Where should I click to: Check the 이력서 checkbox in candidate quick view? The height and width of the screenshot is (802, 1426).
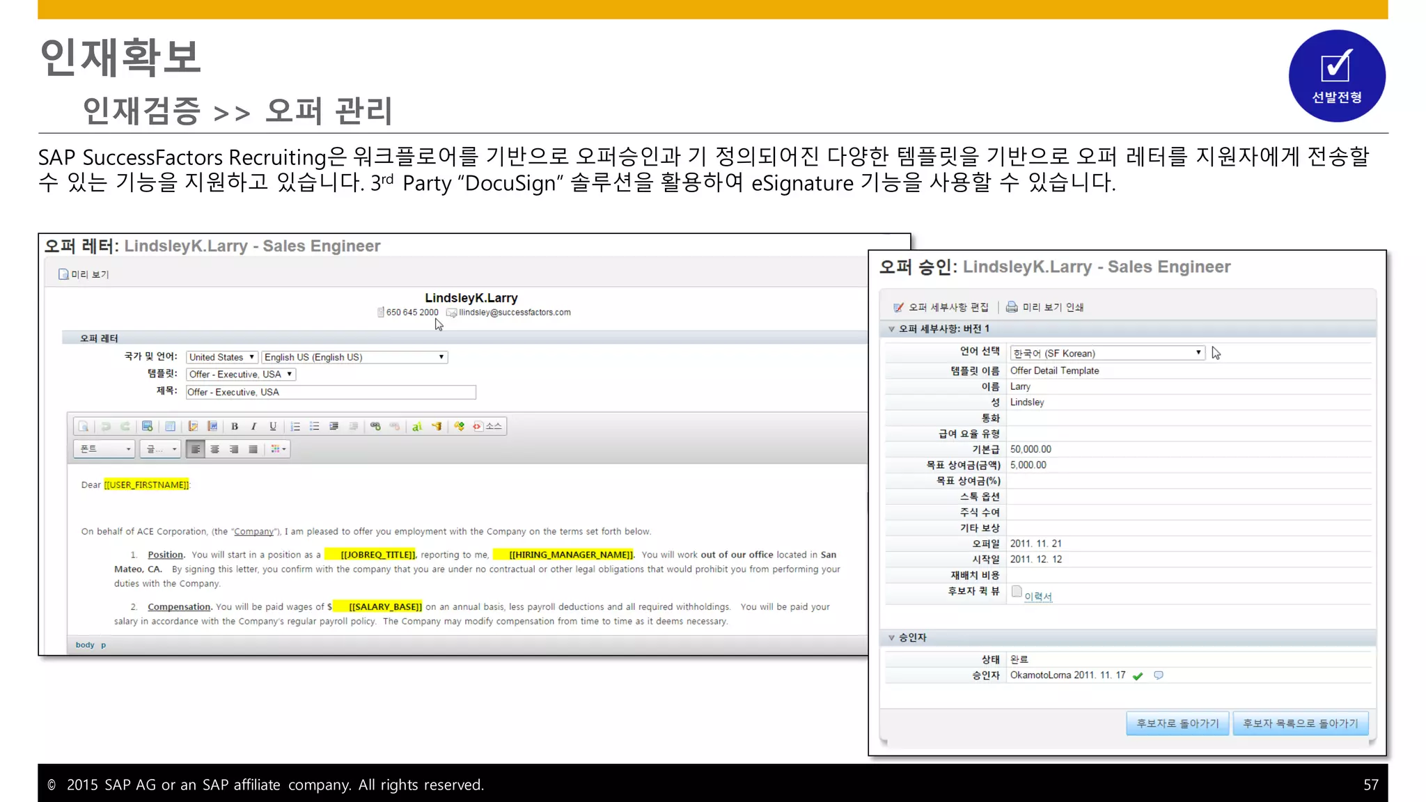1017,592
